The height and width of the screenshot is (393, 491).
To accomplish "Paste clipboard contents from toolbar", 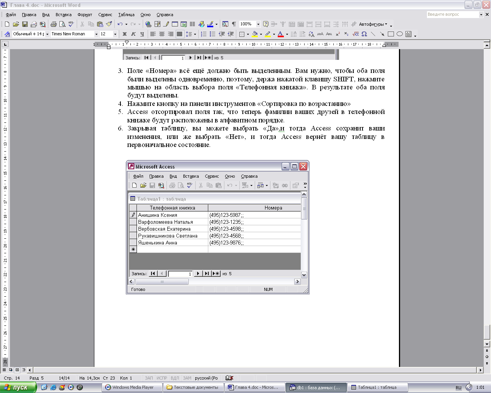I will pos(100,24).
